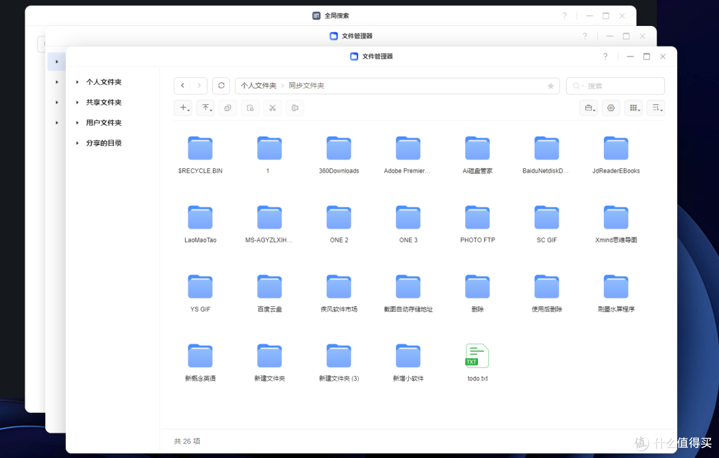The width and height of the screenshot is (719, 458).
Task: Expand the 个人文件夹 tree node
Action: (x=77, y=82)
